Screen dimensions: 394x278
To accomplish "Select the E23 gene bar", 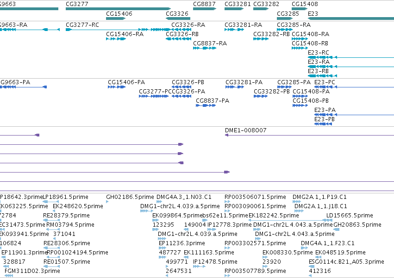I will [x=351, y=19].
